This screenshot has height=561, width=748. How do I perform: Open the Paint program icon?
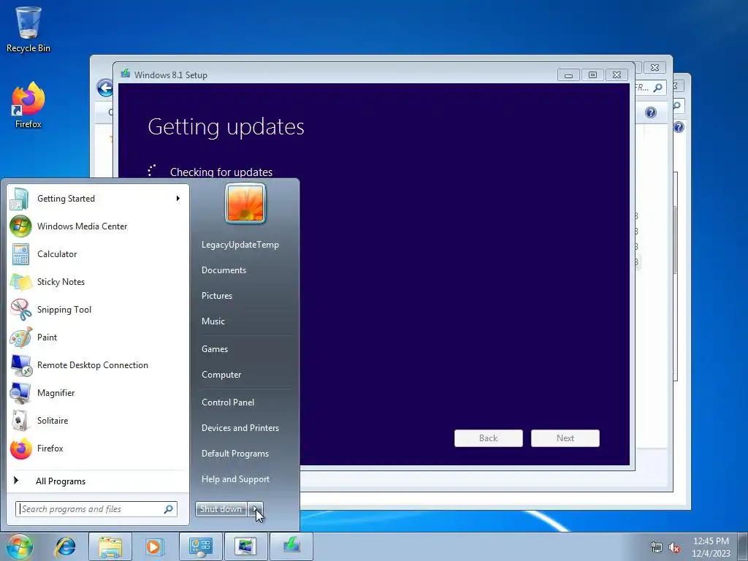pos(20,337)
